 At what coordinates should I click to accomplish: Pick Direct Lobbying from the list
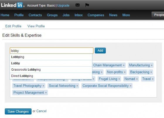click(x=51, y=76)
